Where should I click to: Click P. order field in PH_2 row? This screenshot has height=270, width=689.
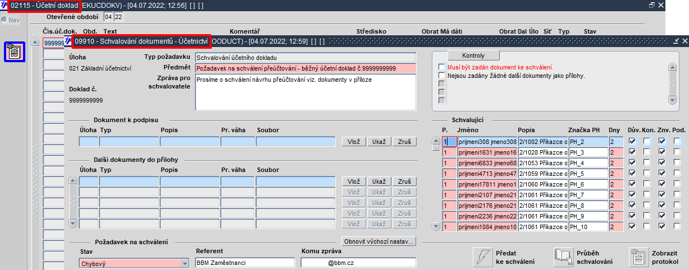[x=449, y=142]
